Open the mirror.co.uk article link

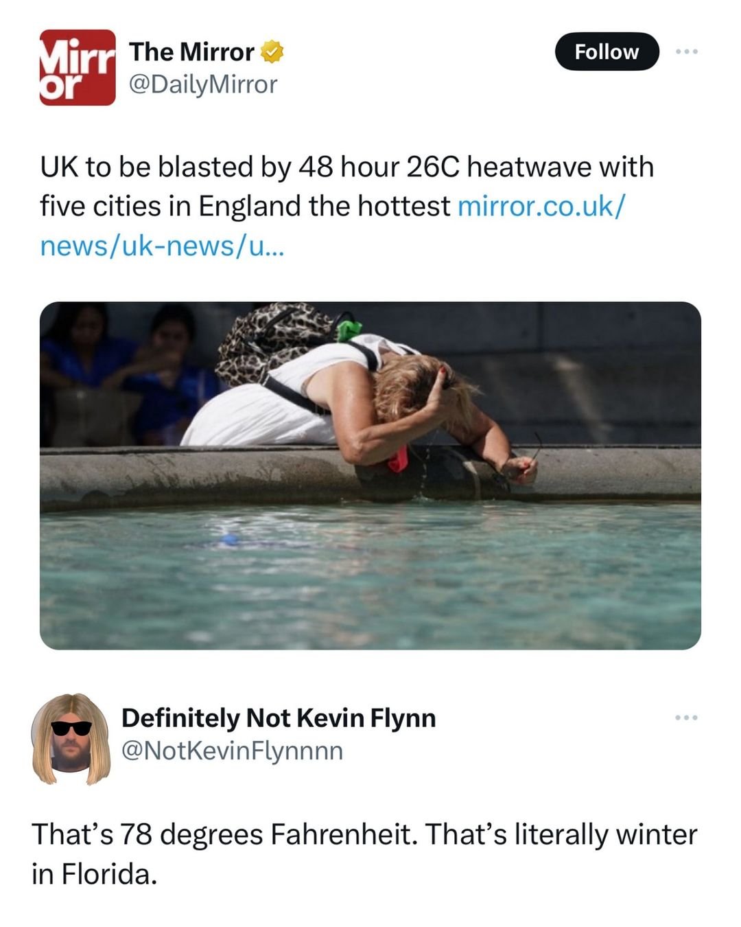(541, 206)
